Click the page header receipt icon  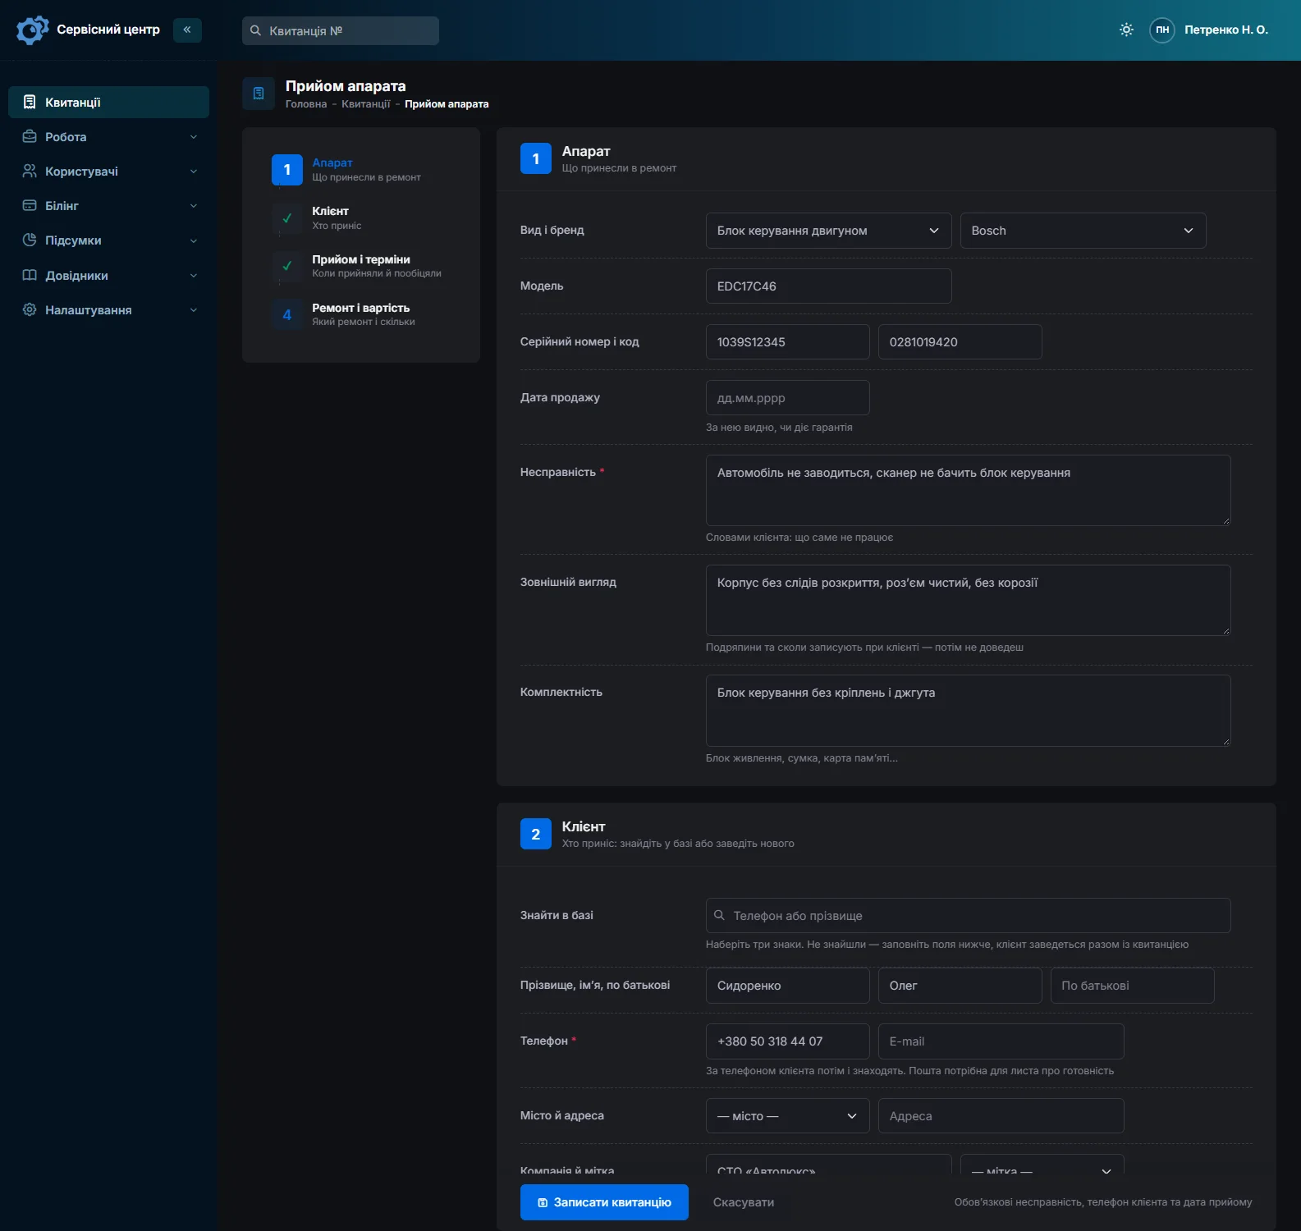coord(259,94)
